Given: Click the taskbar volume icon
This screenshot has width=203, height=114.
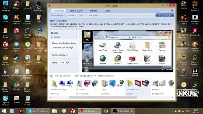Looking at the screenshot, I should [176, 111].
